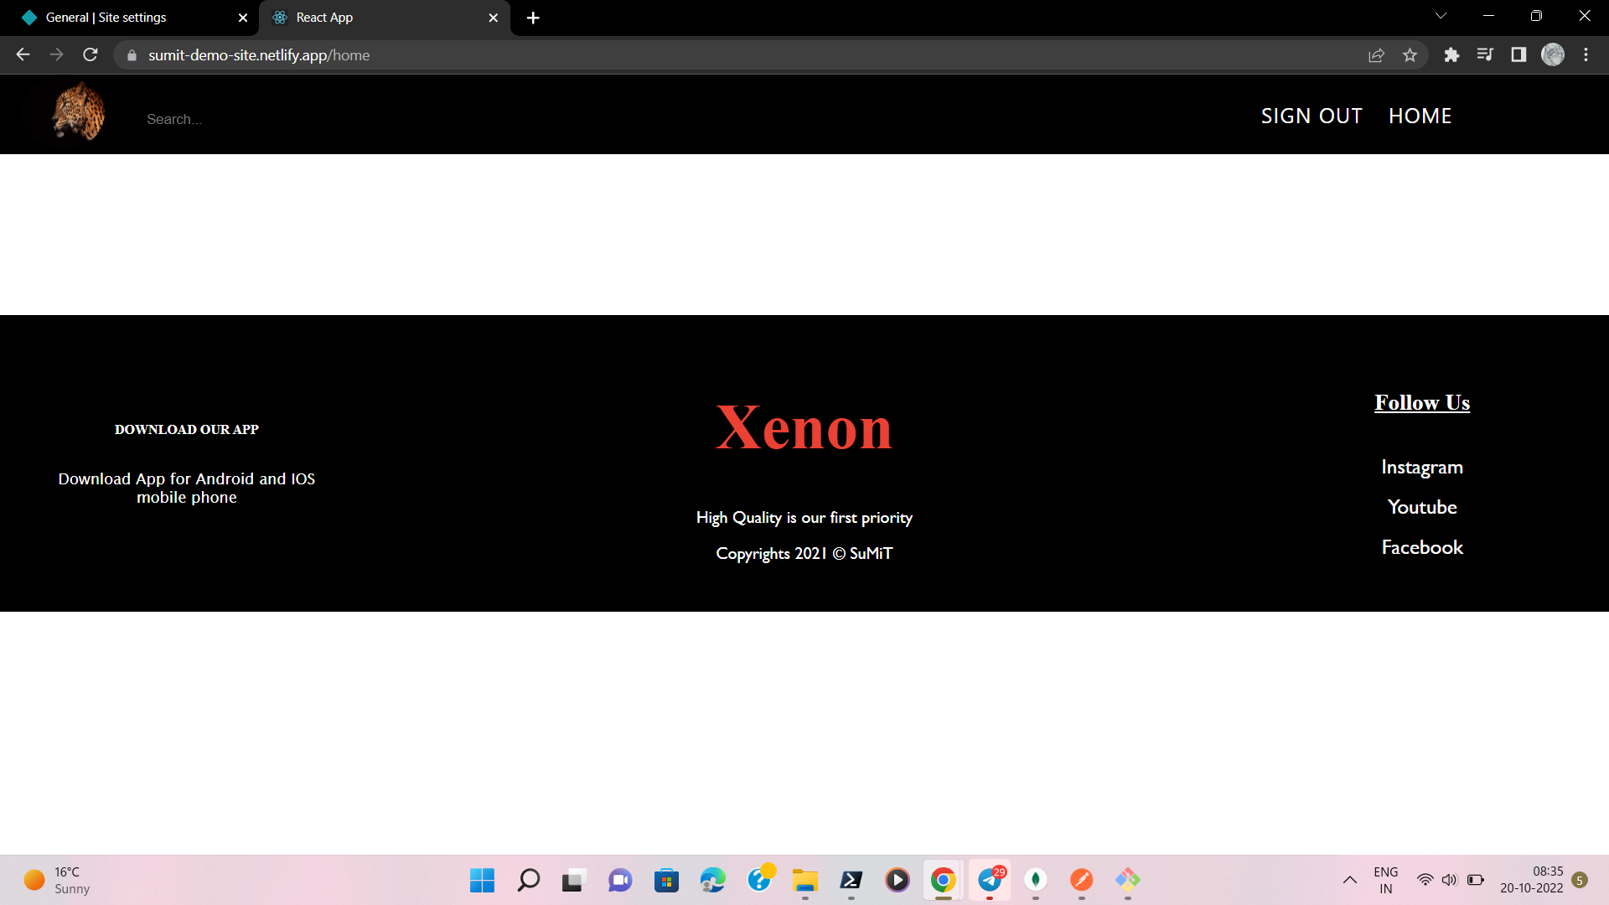Screen dimensions: 1609x905
Task: Click the Extensions puzzle icon in Chrome toolbar
Action: (1452, 54)
